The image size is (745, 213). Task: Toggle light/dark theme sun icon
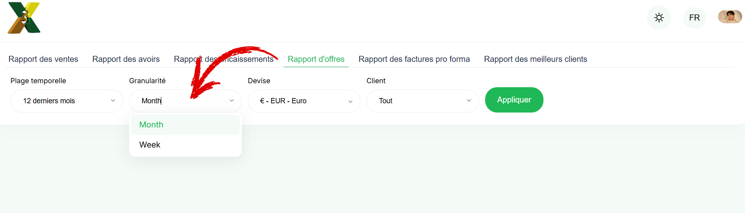pos(659,18)
